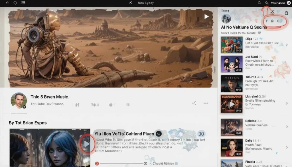The width and height of the screenshot is (292, 167).
Task: Click the share icon under the video
Action: 194,103
